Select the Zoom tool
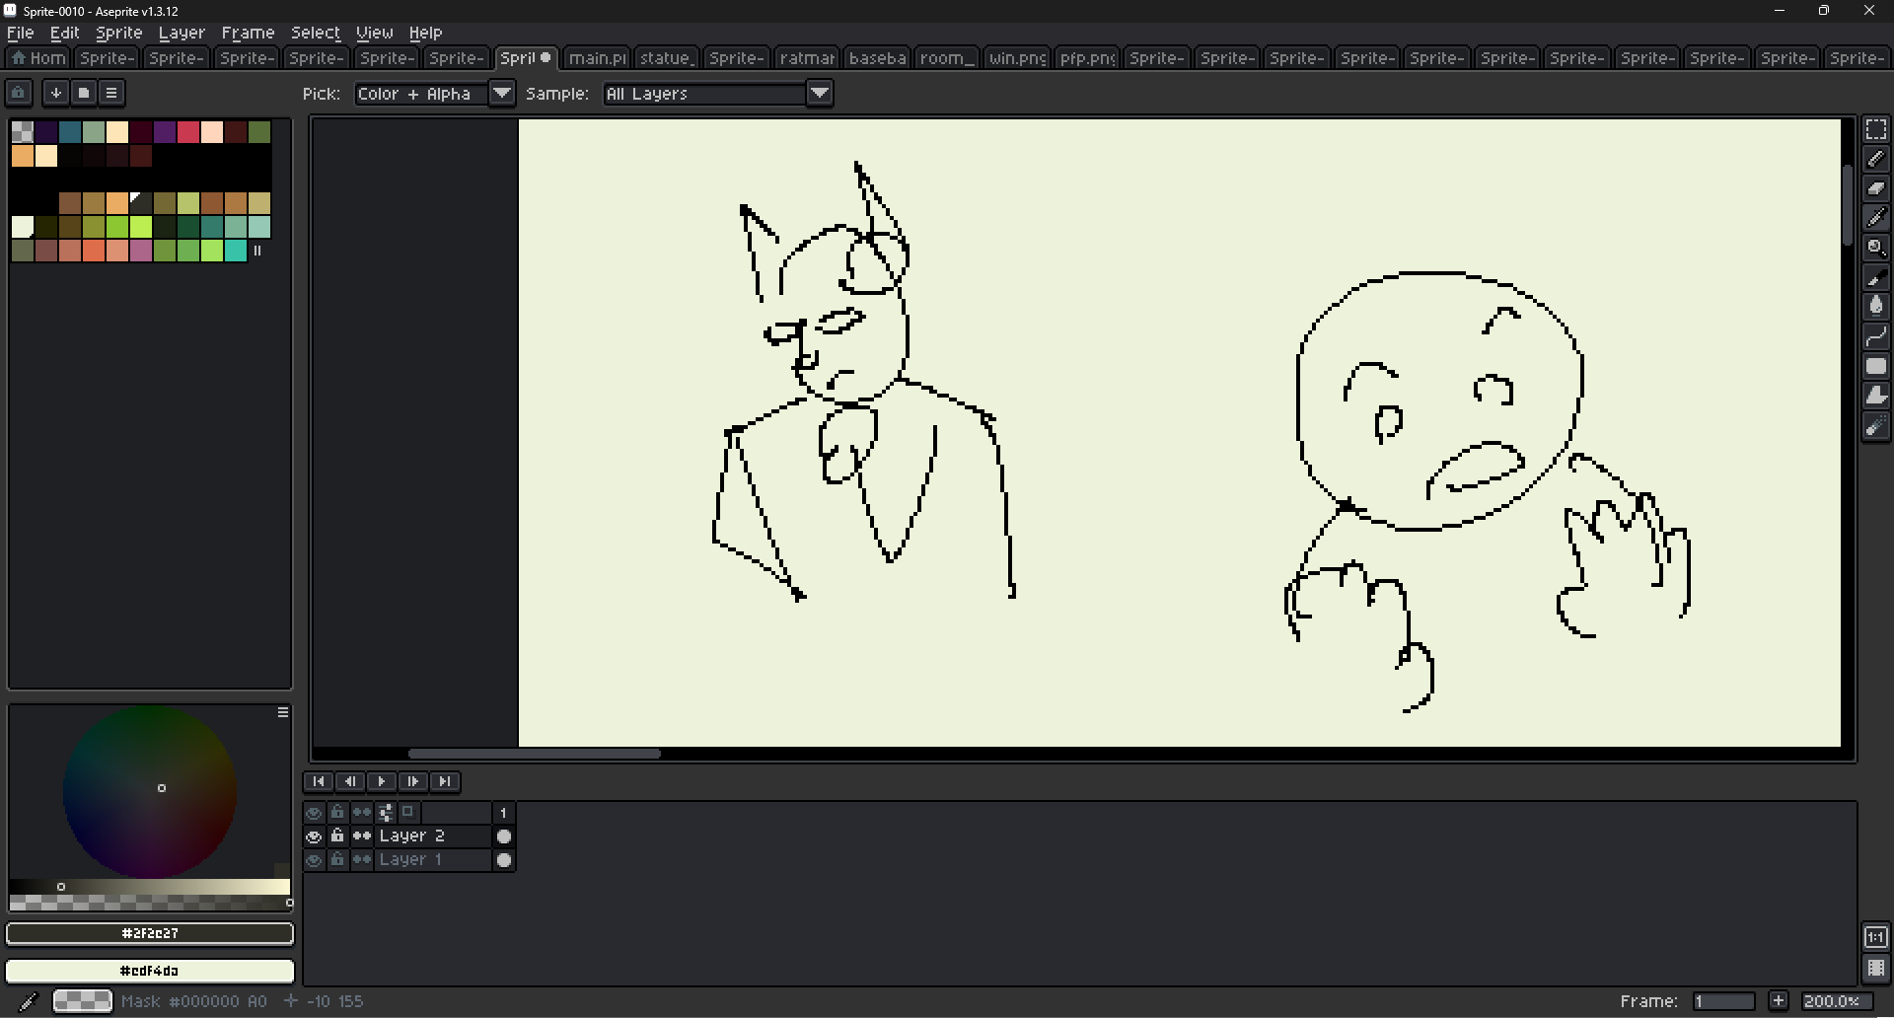The height and width of the screenshot is (1018, 1894). tap(1875, 248)
